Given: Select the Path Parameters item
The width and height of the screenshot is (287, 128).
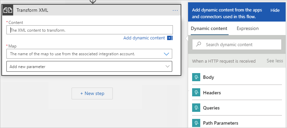Looking at the screenshot, I should tap(237, 123).
